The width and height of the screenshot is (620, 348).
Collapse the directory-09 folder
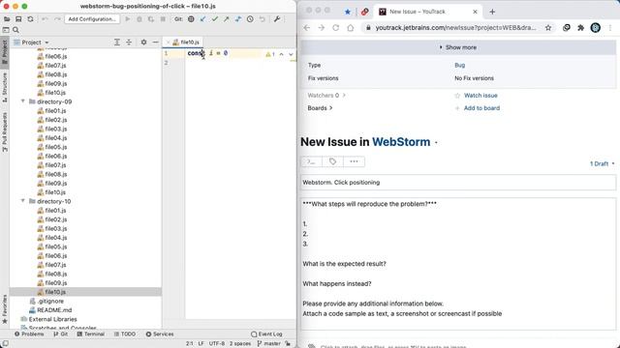tap(23, 101)
